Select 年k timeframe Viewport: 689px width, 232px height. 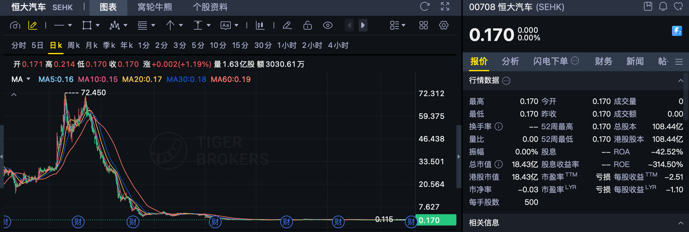127,45
